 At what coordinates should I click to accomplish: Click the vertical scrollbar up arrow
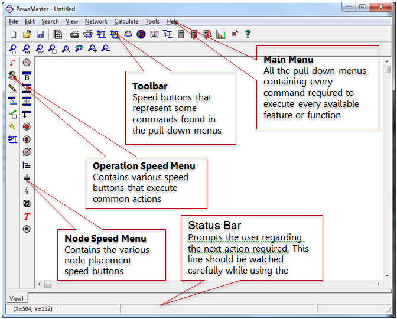386,61
